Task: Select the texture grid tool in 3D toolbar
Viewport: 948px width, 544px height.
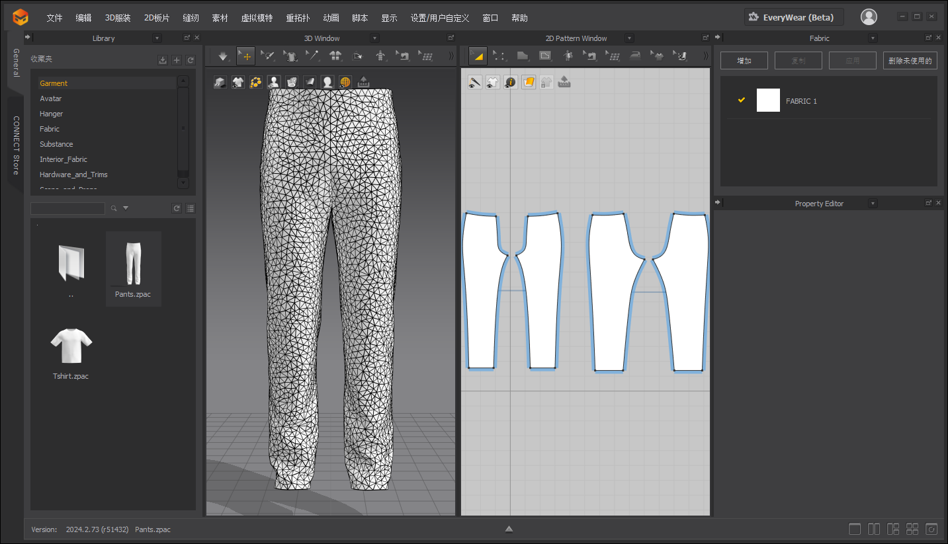Action: click(425, 56)
